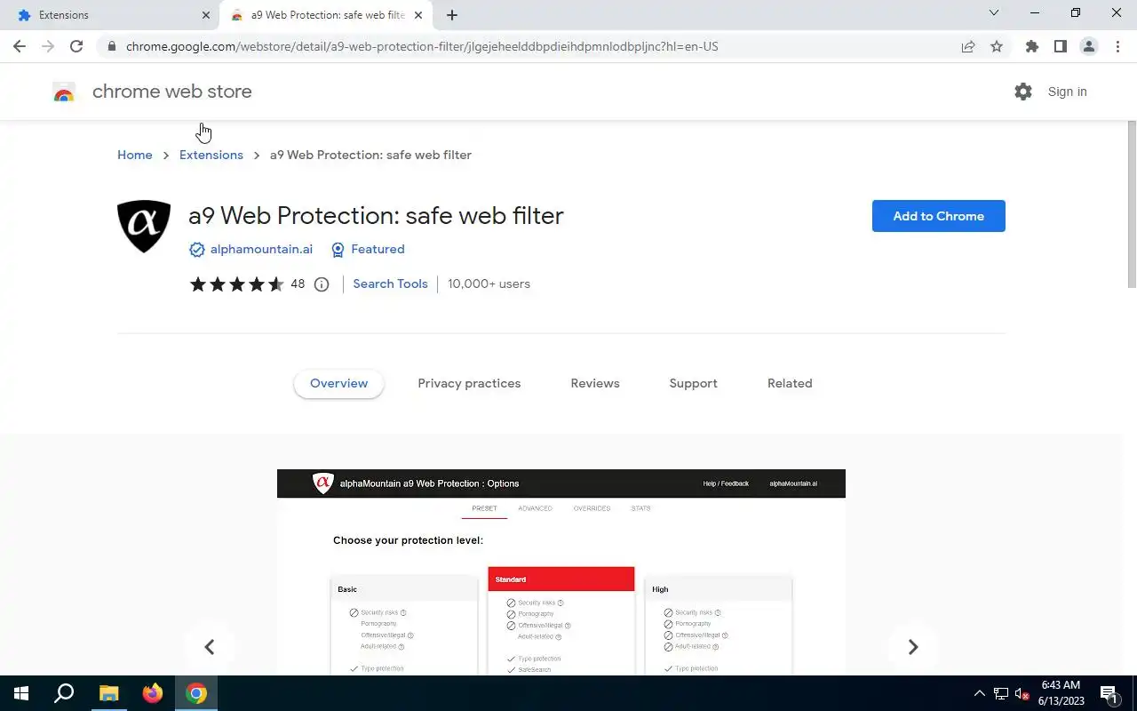Close the a9 Web Protection tab
Screen dimensions: 1137x711
click(417, 15)
